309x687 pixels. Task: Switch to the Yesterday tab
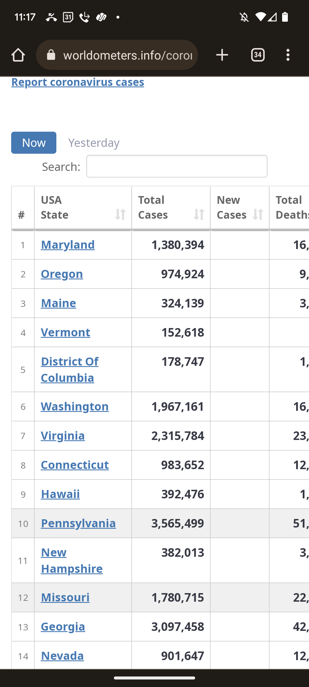click(94, 143)
